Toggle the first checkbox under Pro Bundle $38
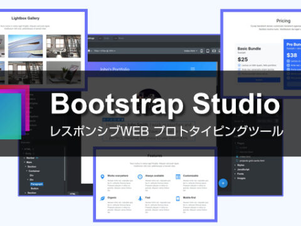The height and width of the screenshot is (226, 301). [x=288, y=61]
